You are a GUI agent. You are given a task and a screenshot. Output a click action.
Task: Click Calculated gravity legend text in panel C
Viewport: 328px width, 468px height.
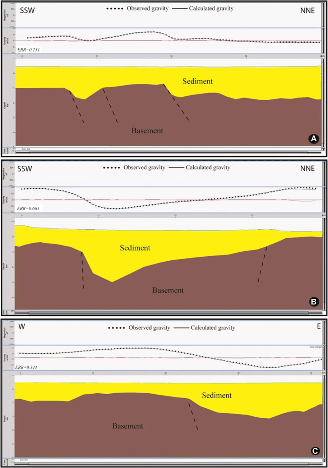pos(213,328)
